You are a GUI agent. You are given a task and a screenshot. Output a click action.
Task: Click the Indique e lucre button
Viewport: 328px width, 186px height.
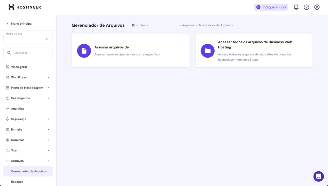pyautogui.click(x=271, y=7)
